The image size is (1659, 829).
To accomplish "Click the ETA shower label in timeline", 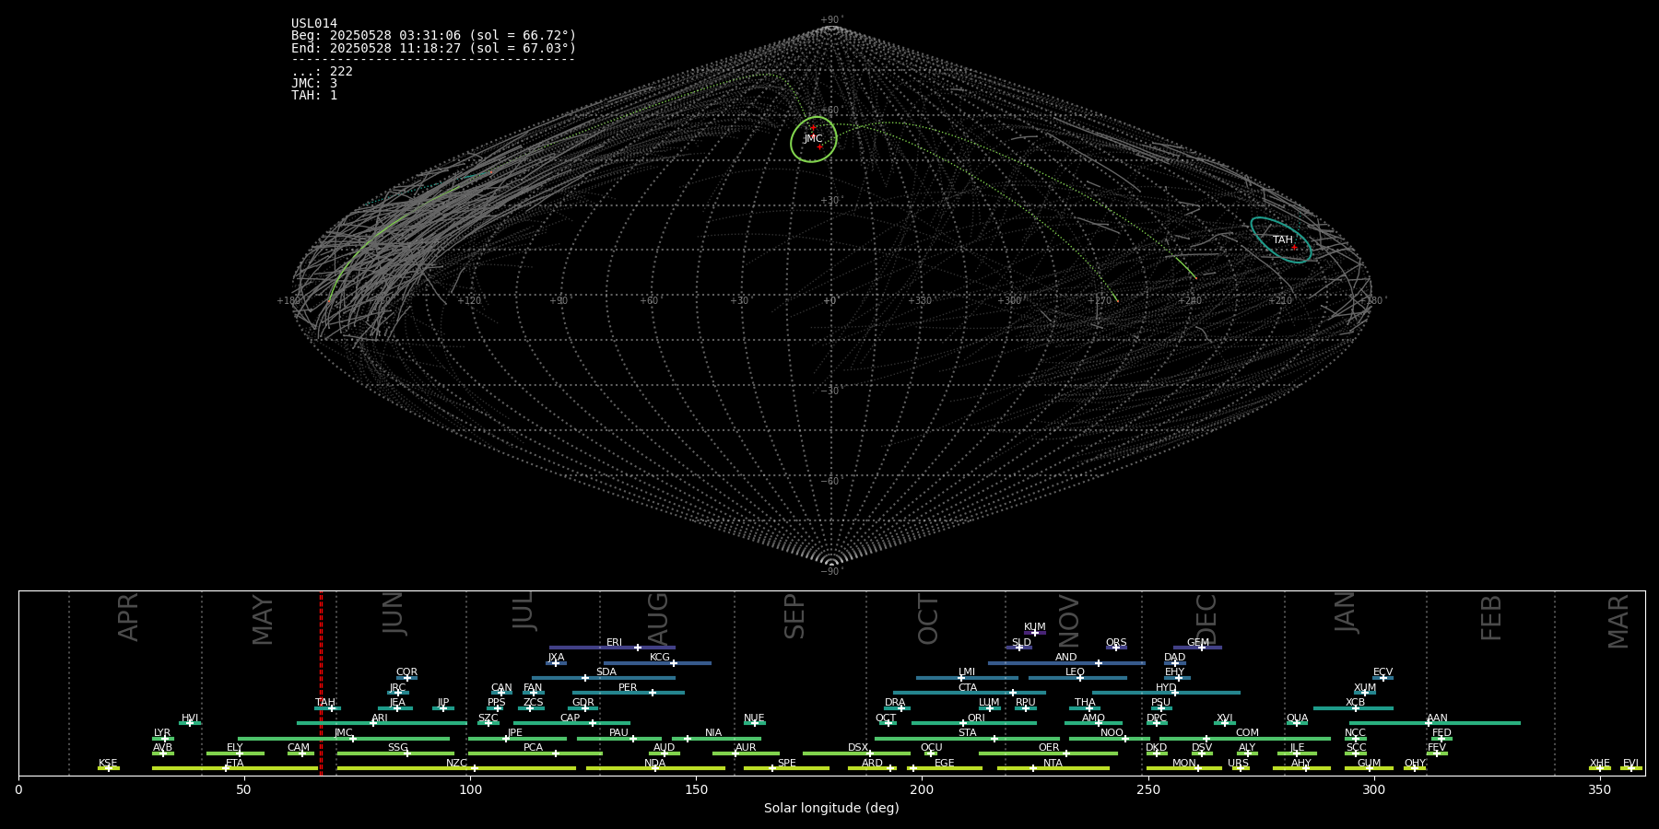I will click(235, 764).
